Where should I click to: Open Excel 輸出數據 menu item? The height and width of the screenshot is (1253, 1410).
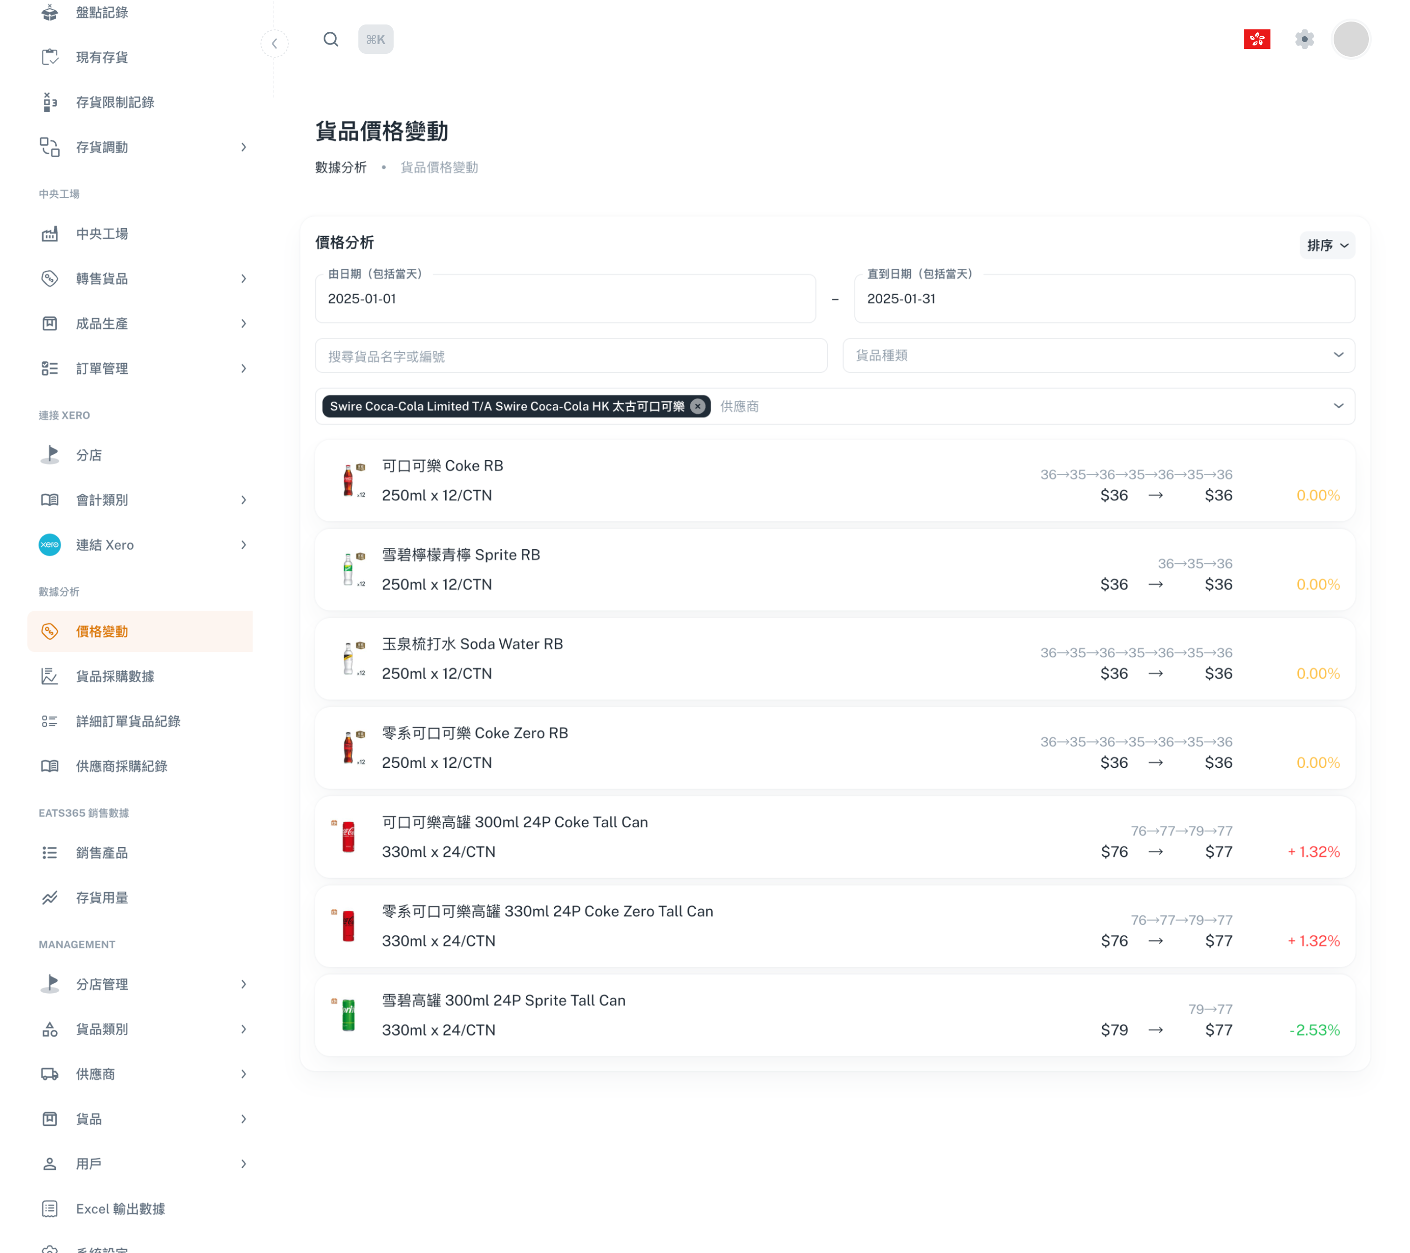coord(140,1209)
